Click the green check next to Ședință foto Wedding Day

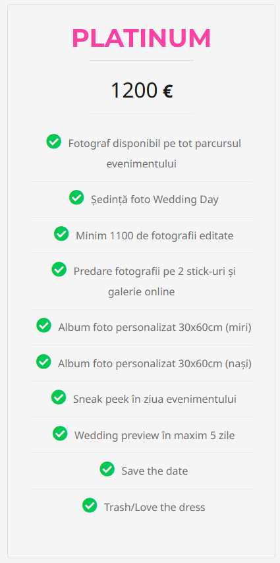[76, 198]
